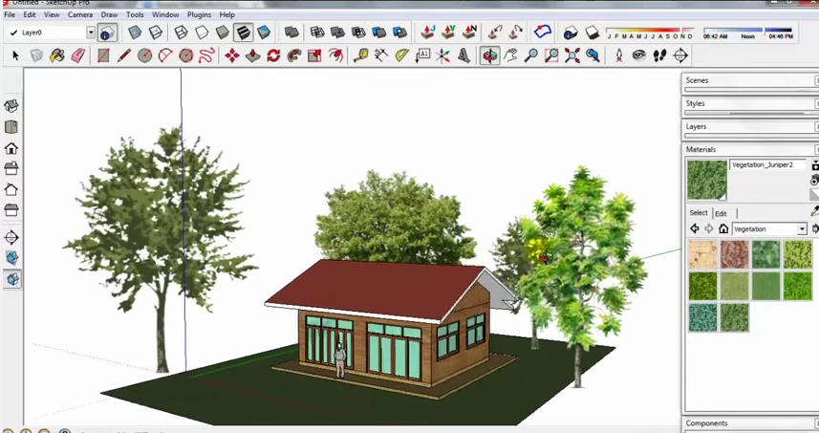Activate the Line pencil tool

coord(124,55)
